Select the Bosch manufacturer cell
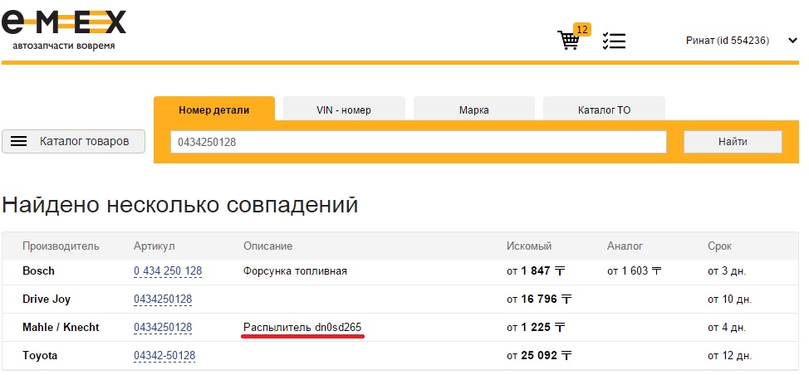The height and width of the screenshot is (375, 809). coord(38,271)
